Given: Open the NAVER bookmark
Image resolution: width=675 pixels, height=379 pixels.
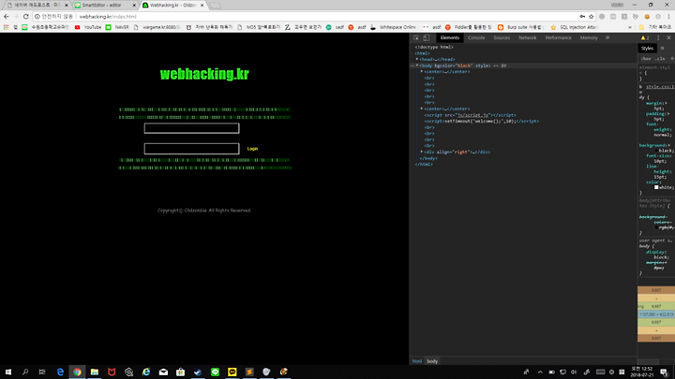Looking at the screenshot, I should (117, 27).
